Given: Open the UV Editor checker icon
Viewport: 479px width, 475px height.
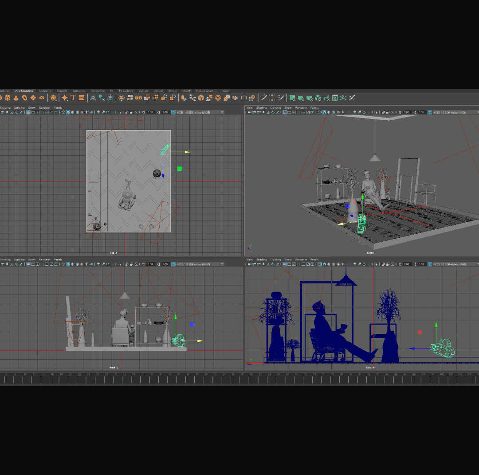Looking at the screenshot, I should (335, 98).
